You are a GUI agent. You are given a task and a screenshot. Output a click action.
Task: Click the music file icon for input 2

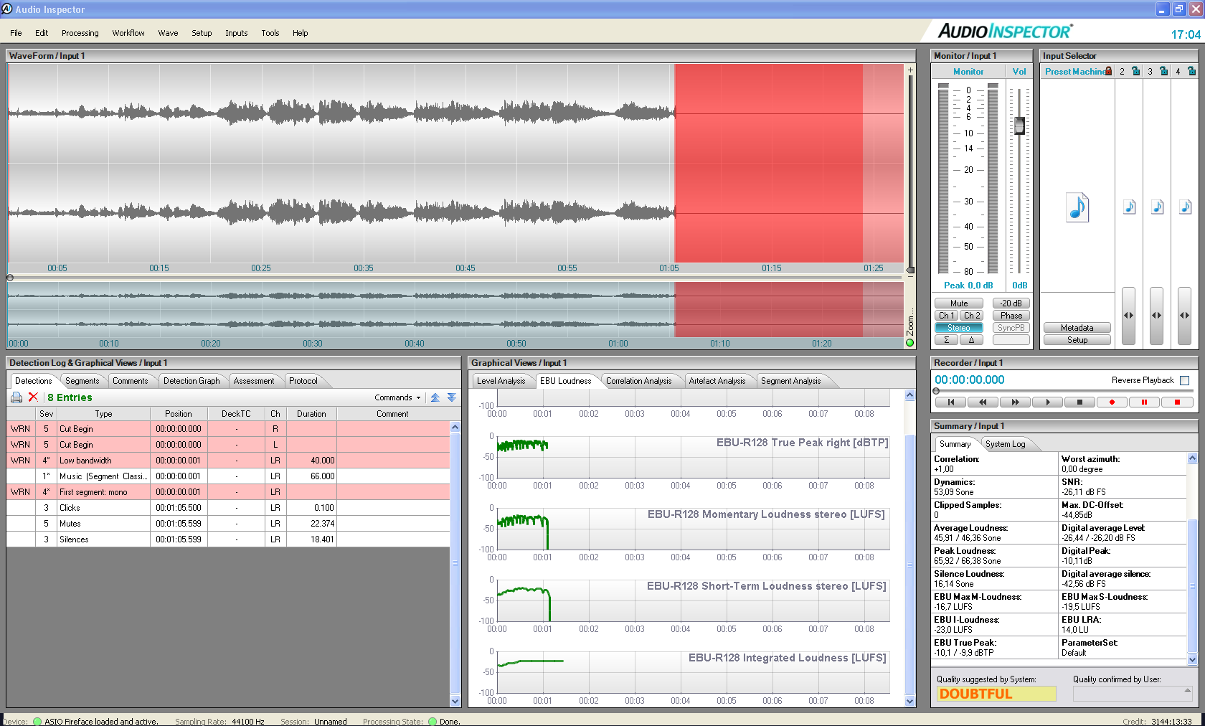[1129, 207]
